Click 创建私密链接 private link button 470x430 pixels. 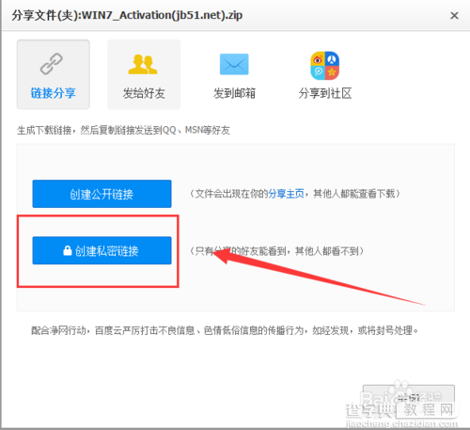[102, 250]
